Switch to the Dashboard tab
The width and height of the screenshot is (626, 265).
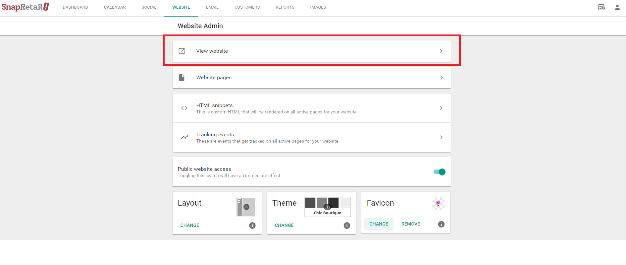coord(75,7)
